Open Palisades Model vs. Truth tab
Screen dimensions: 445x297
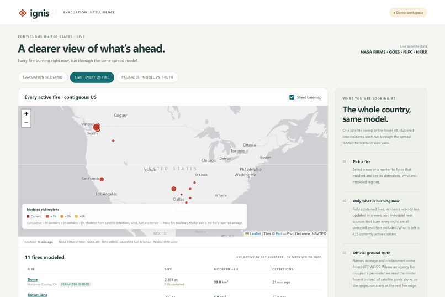click(147, 77)
